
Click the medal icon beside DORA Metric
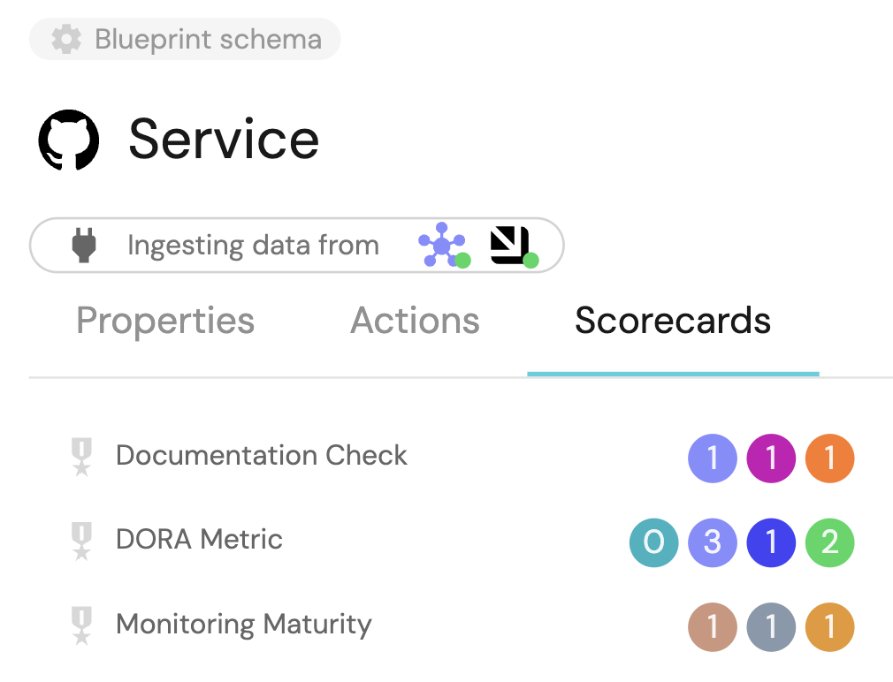click(x=81, y=541)
